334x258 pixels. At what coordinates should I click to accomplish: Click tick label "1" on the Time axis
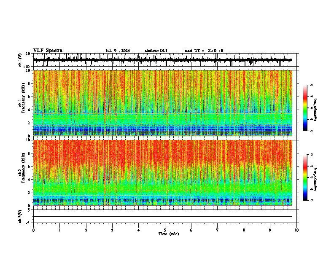pos(59,230)
